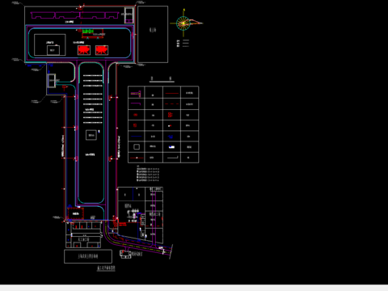Screen dimensions: 388x291
Task: Click the underlined legend table heading
Action: (x=162, y=79)
